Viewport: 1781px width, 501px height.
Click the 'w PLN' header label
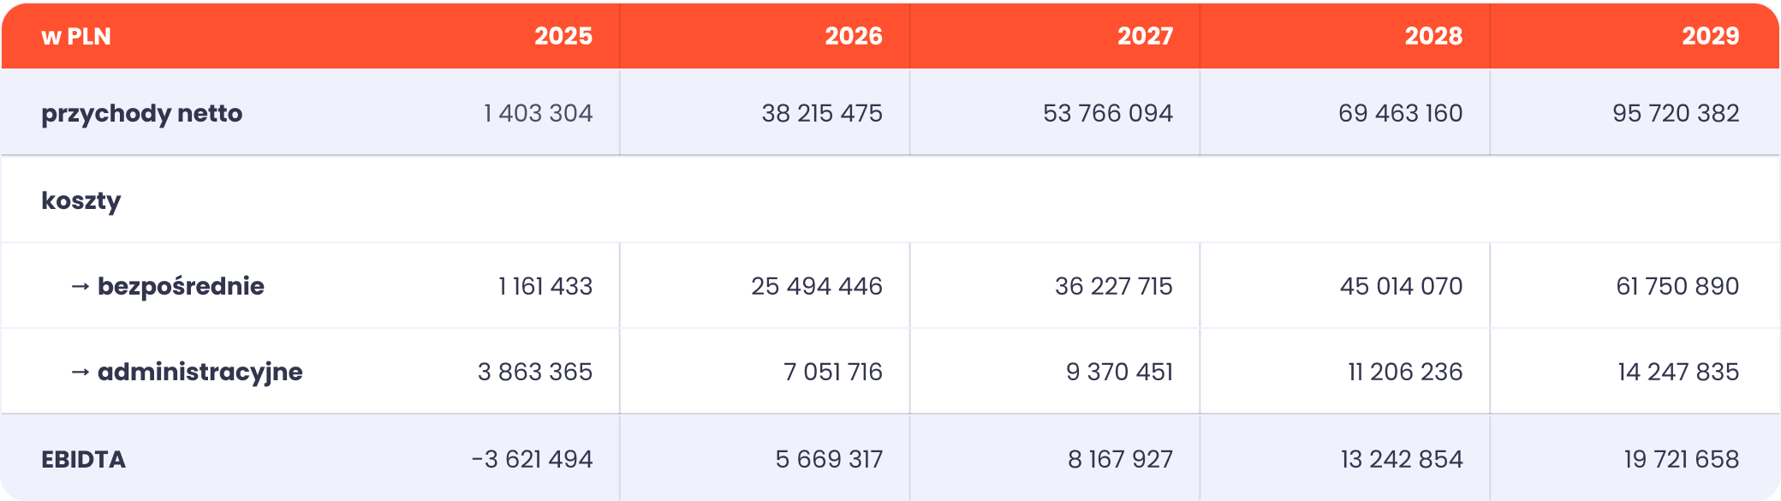[x=76, y=36]
